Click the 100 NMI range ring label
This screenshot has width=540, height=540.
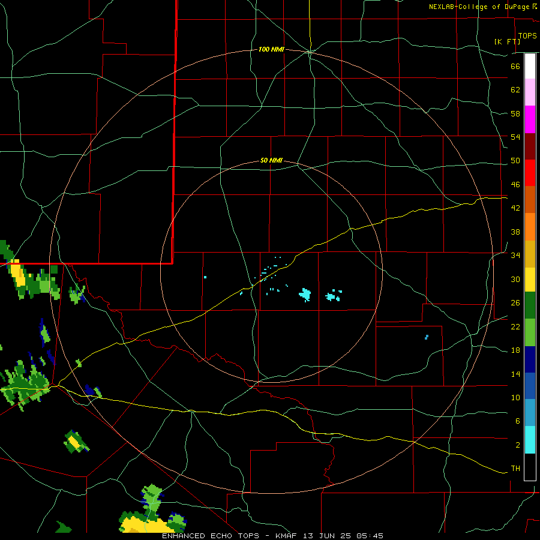point(271,50)
